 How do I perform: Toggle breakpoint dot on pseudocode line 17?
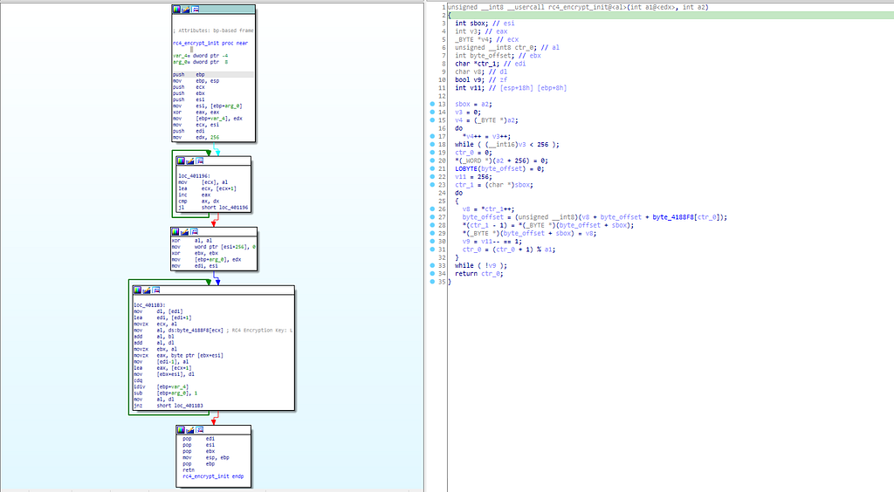click(432, 137)
